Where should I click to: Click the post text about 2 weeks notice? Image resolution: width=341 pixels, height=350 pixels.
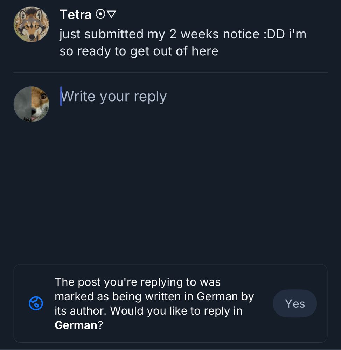(183, 43)
